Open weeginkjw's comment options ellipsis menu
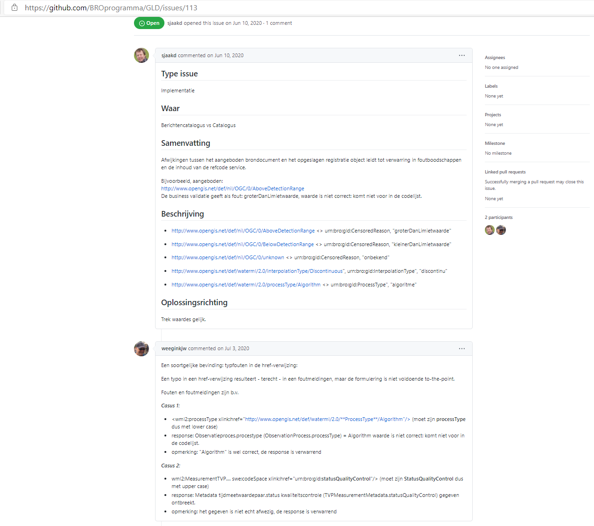594x526 pixels. tap(462, 348)
